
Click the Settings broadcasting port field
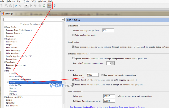[x=109, y=101]
